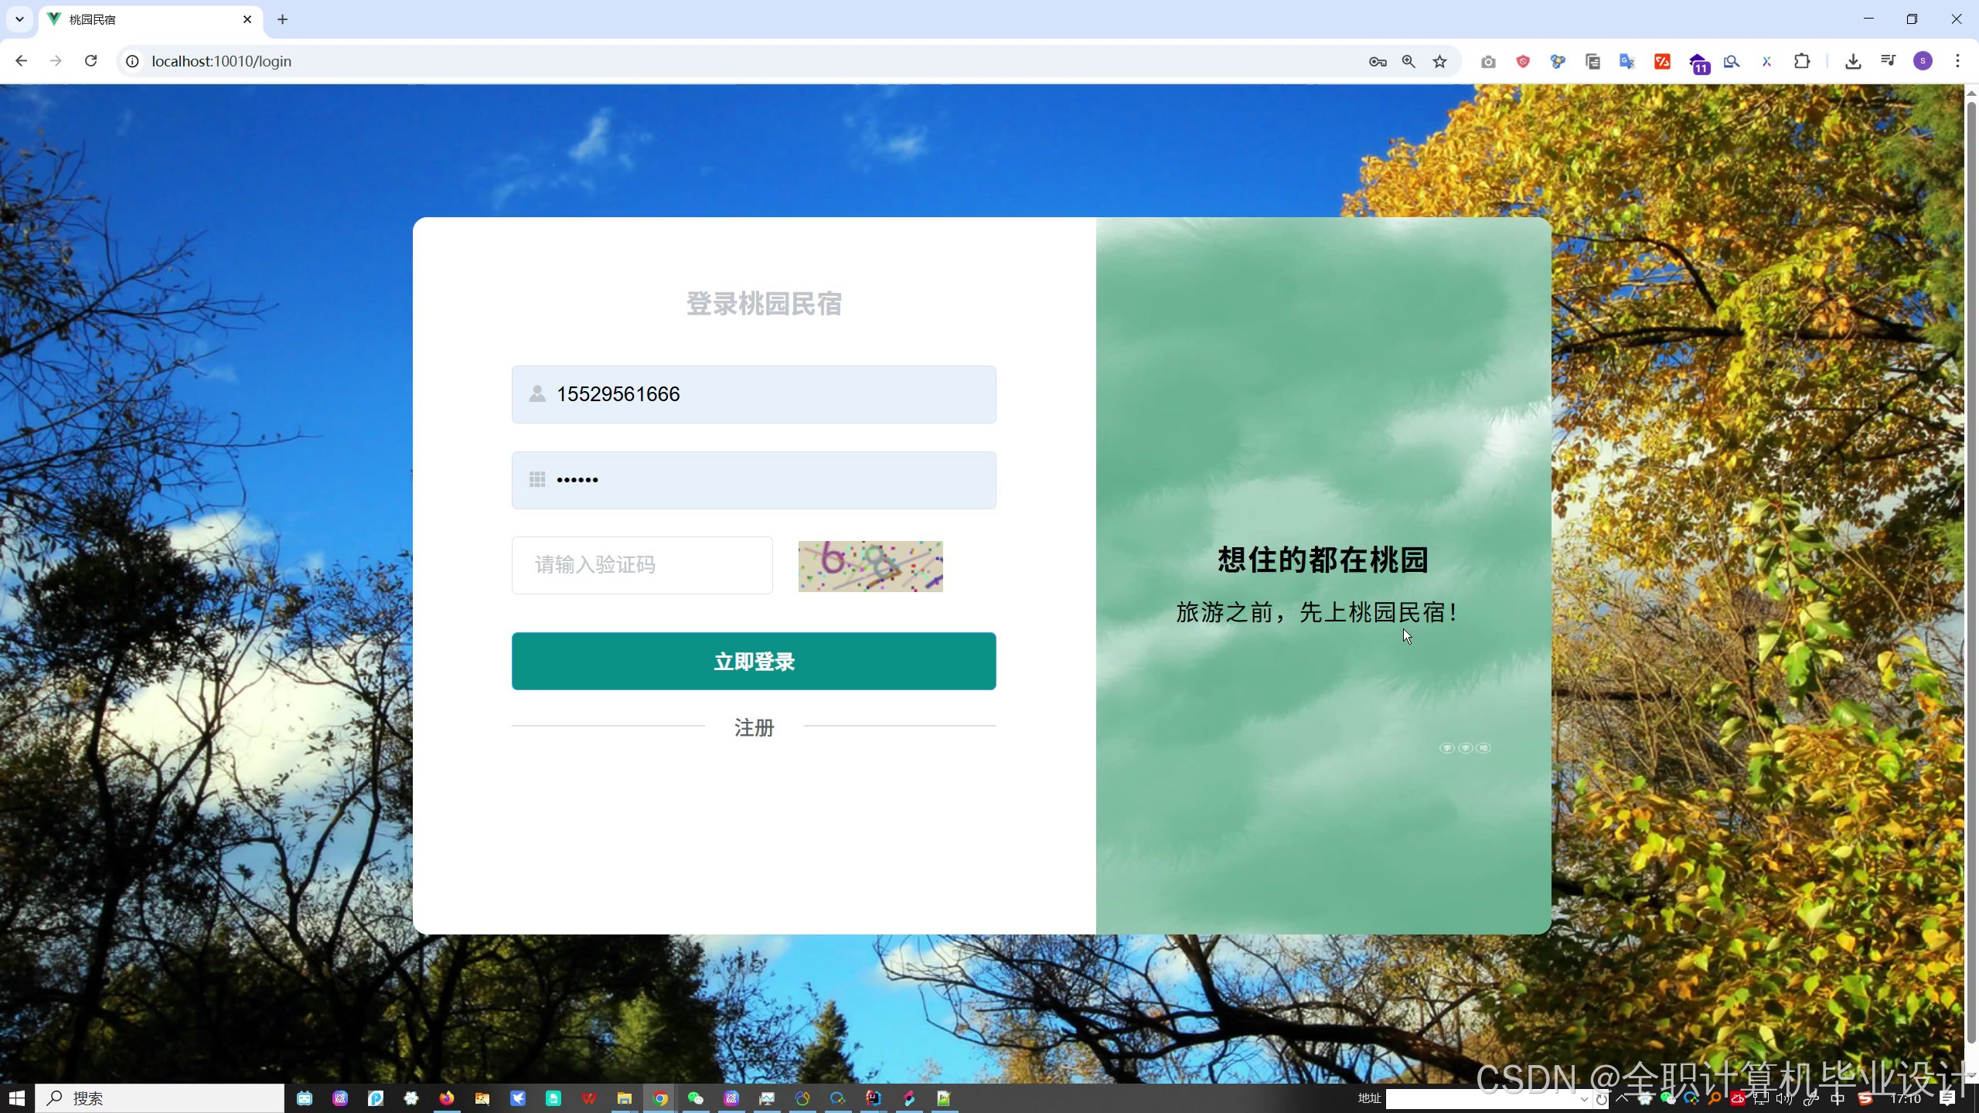
Task: Click the 立即登录 login button
Action: (x=753, y=662)
